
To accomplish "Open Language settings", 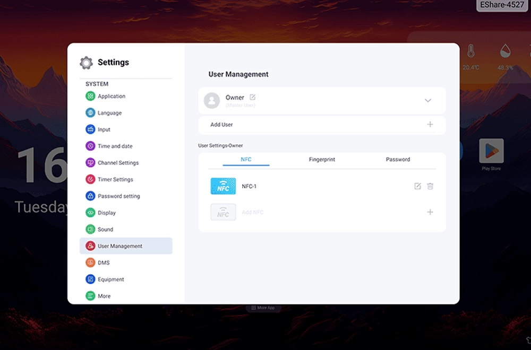I will tap(109, 113).
